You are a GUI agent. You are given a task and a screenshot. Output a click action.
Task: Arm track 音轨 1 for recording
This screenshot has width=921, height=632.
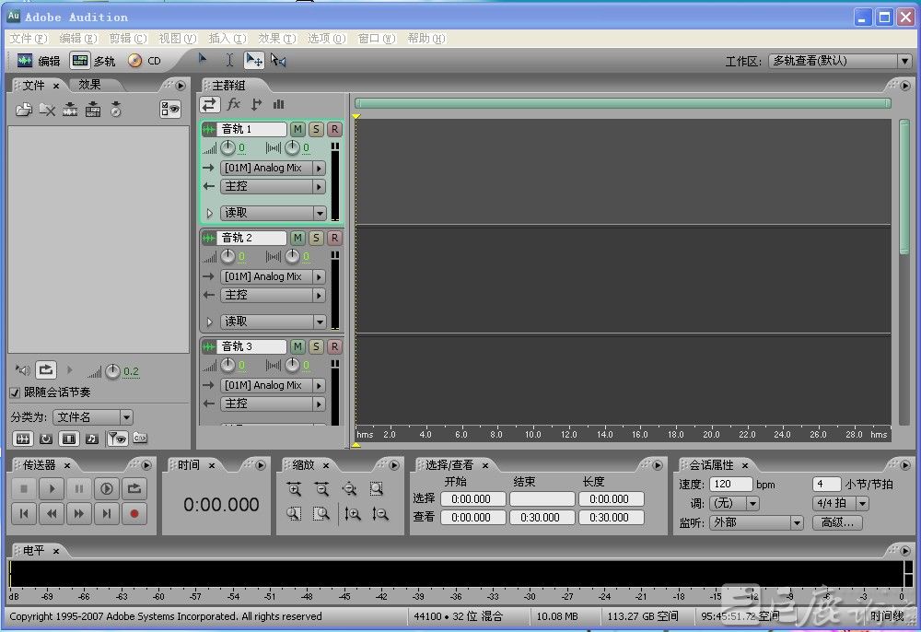pos(334,129)
